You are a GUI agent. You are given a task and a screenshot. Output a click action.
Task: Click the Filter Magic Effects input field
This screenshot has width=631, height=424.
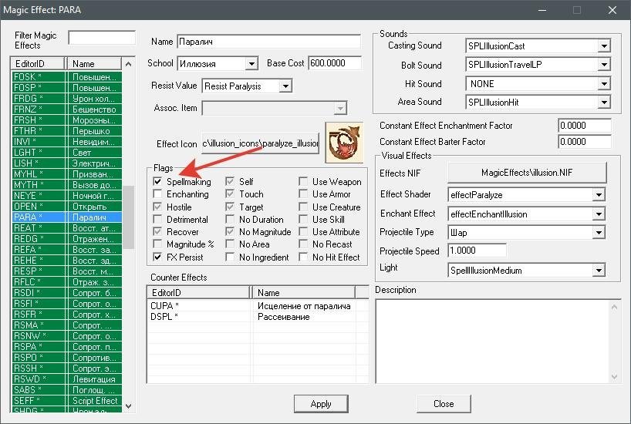(x=101, y=38)
